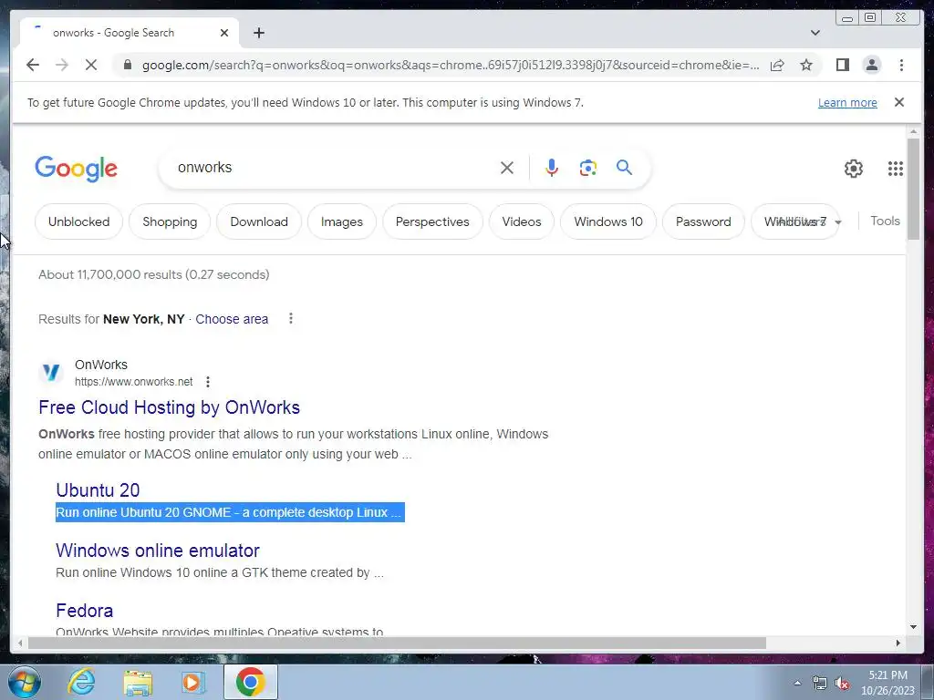Screen dimensions: 934x700
Task: Switch to Images results
Action: pyautogui.click(x=342, y=221)
